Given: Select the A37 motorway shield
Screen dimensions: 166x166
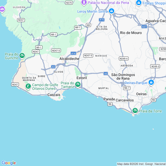Looking at the screenshot, I should (x=144, y=27).
